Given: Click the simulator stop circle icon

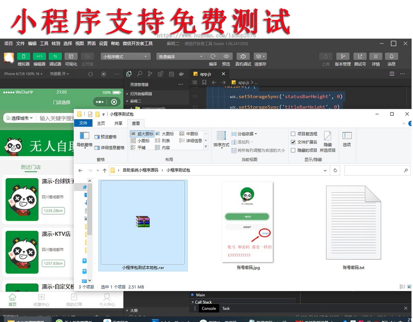Looking at the screenshot, I should (x=104, y=74).
